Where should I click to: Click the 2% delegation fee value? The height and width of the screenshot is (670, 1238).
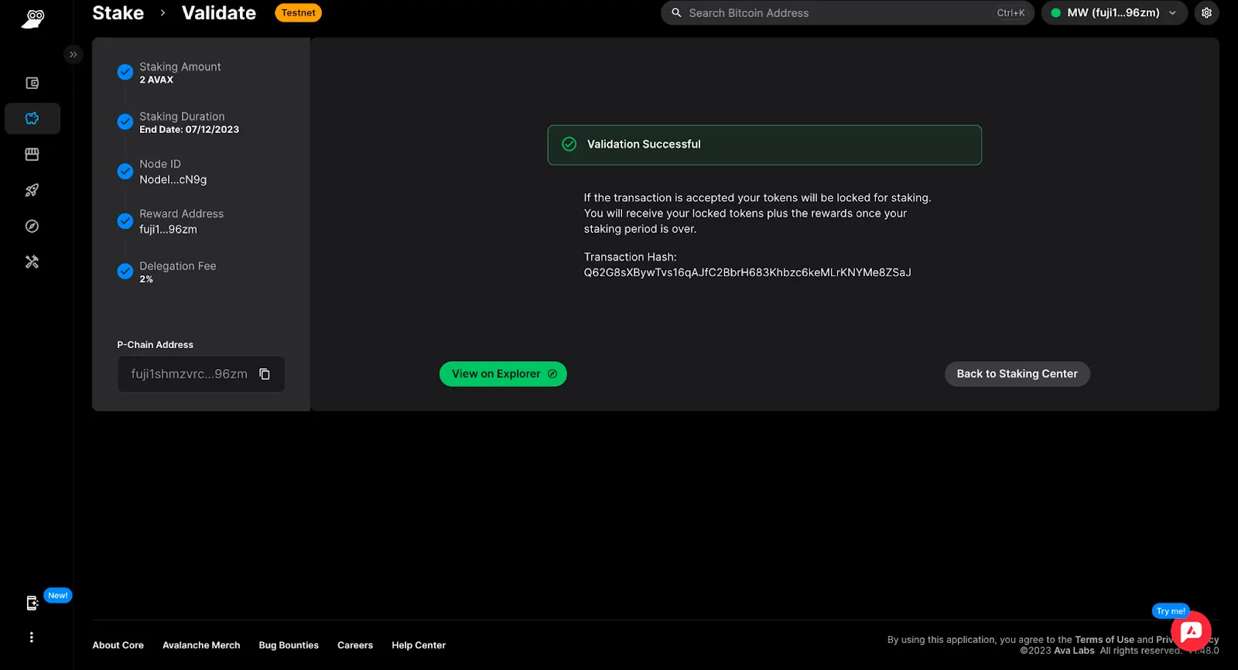point(146,279)
